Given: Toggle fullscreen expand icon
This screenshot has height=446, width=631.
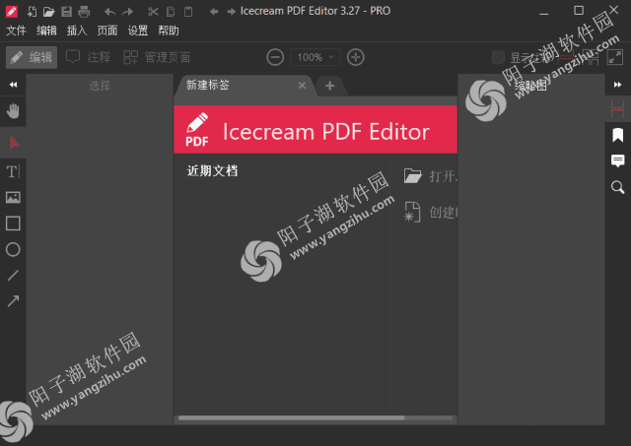Looking at the screenshot, I should pyautogui.click(x=615, y=57).
